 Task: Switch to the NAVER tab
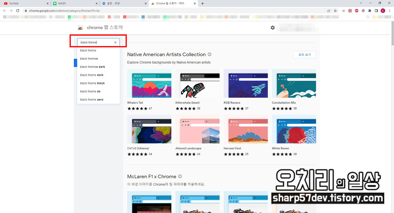click(x=75, y=3)
